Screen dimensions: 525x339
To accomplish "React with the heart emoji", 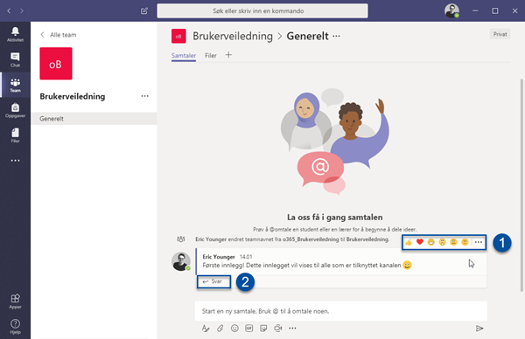I will 419,242.
